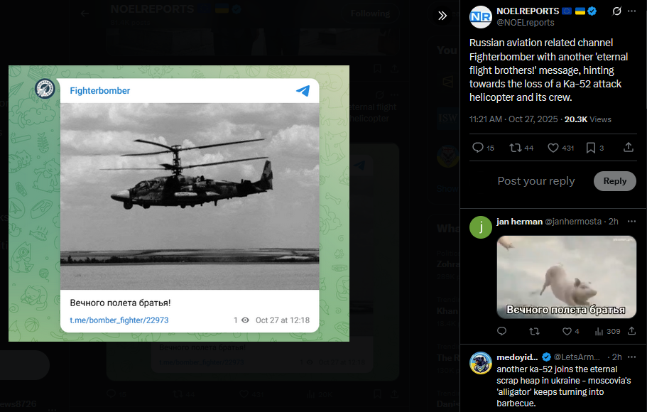Open medoyid's @LetsArm handle
647x412 pixels.
pos(577,357)
